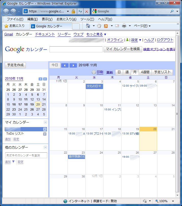Viewport: 182px width, 206px height.
Task: Click the security zone globe icon in status bar
Action: point(65,201)
